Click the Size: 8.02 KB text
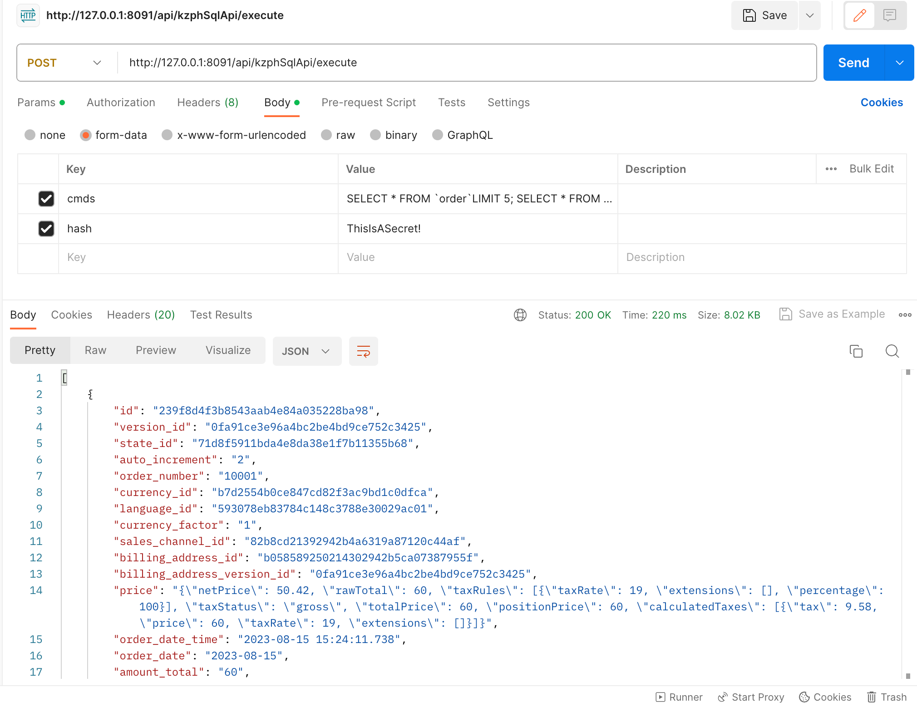917x707 pixels. click(729, 315)
